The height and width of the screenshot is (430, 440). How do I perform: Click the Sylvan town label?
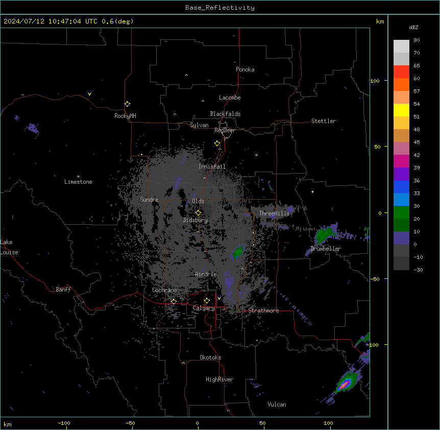tap(199, 125)
